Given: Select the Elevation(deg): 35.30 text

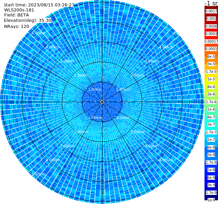Looking at the screenshot, I should click(28, 21).
